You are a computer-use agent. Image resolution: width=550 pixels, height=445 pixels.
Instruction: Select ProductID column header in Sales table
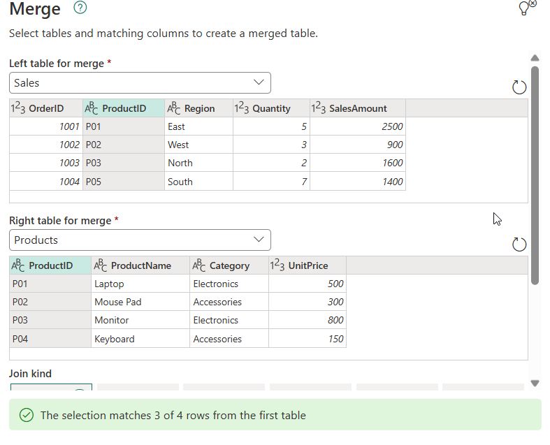(124, 108)
